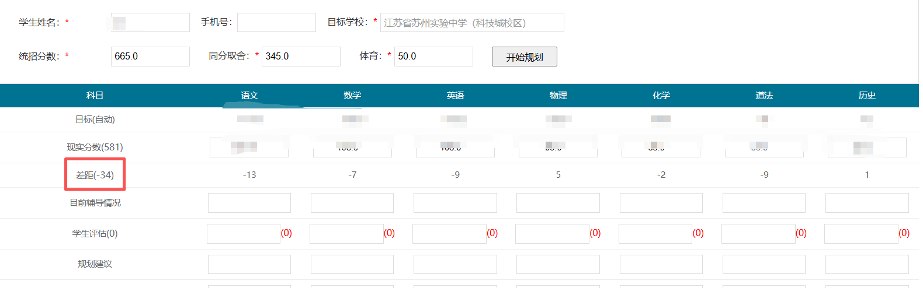Click the 数学 目前辅导情况 input
Image resolution: width=923 pixels, height=288 pixels.
point(352,203)
